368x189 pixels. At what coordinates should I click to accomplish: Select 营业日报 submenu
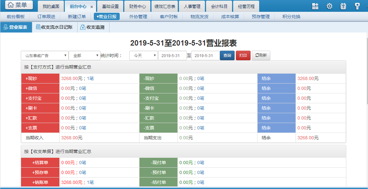pyautogui.click(x=107, y=17)
